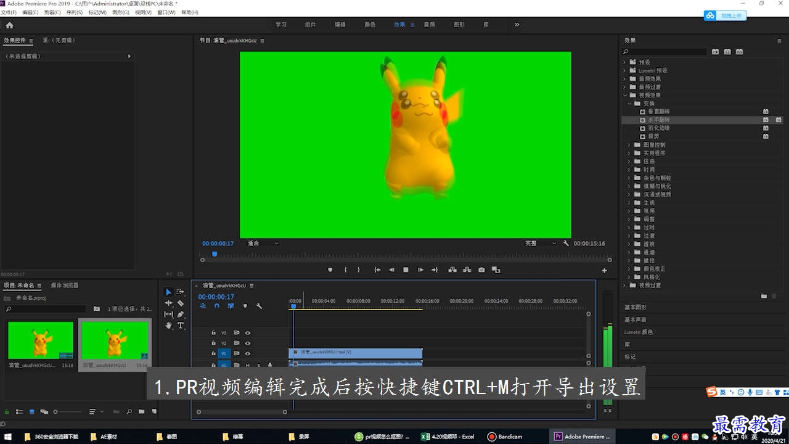This screenshot has width=789, height=444.
Task: Open the Lumetri 颜色 panel
Action: click(639, 332)
